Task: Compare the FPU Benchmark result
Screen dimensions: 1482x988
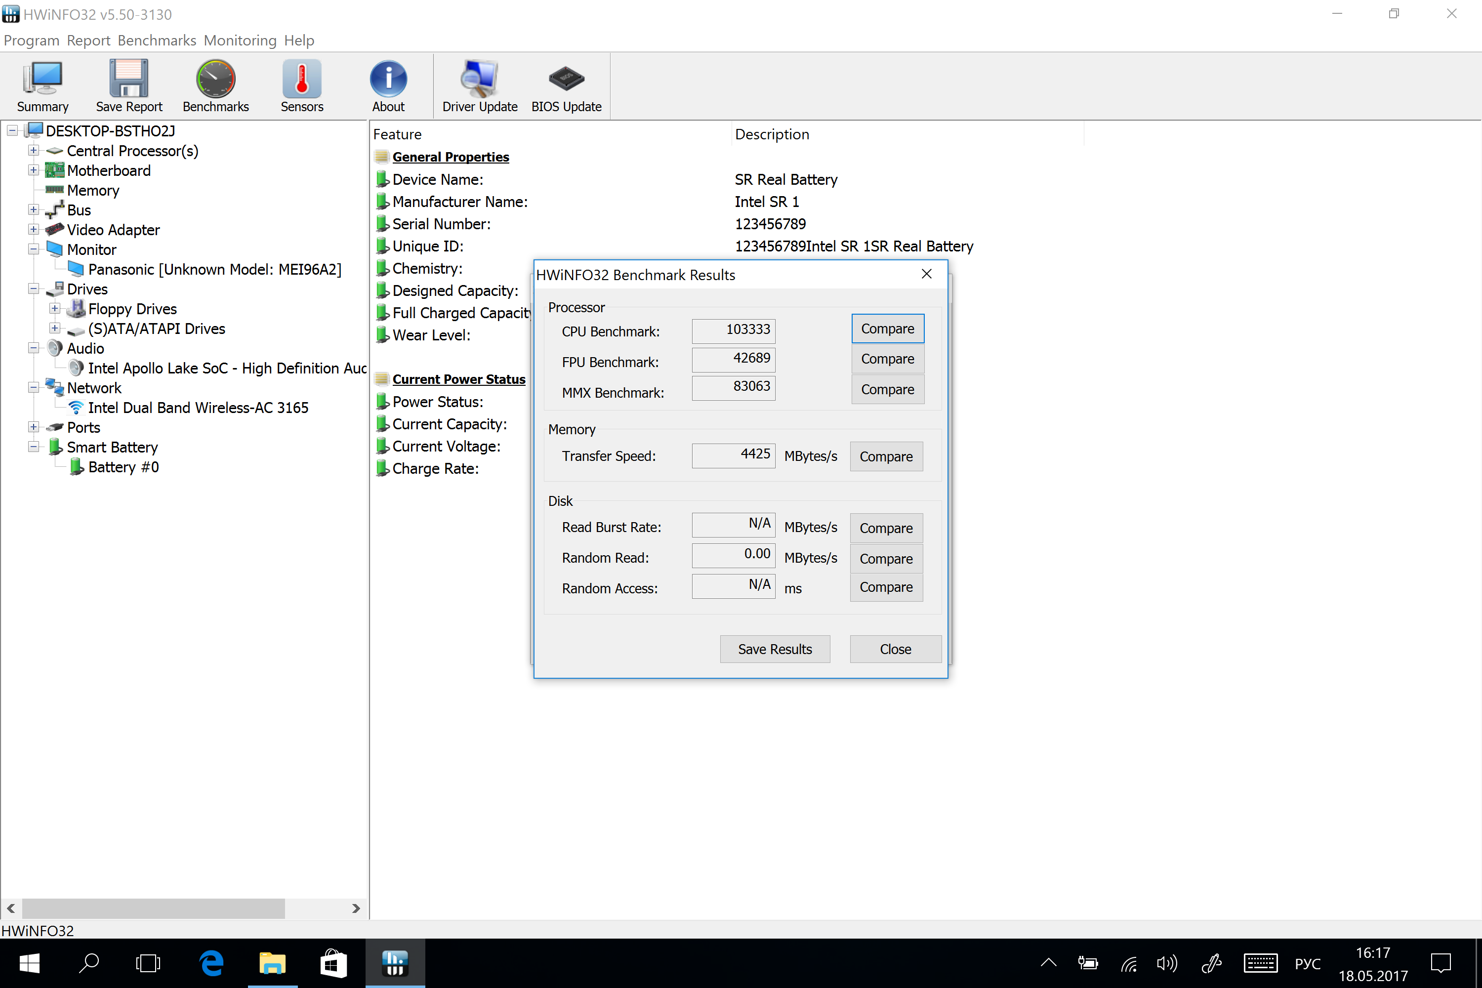Action: click(887, 359)
